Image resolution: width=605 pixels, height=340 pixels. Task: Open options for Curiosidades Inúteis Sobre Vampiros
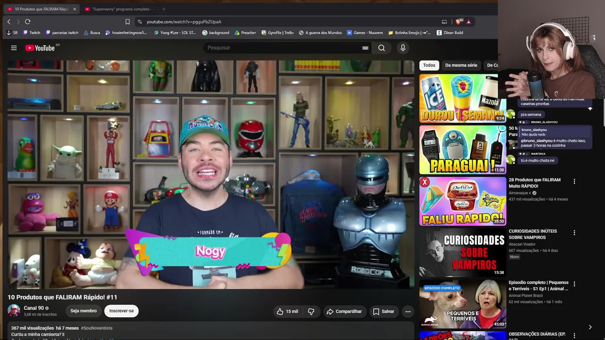pyautogui.click(x=574, y=233)
